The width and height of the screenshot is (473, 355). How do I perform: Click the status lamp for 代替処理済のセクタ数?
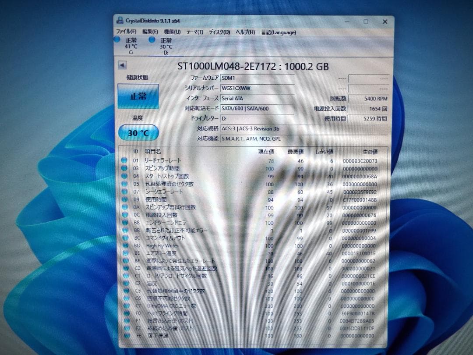click(124, 184)
